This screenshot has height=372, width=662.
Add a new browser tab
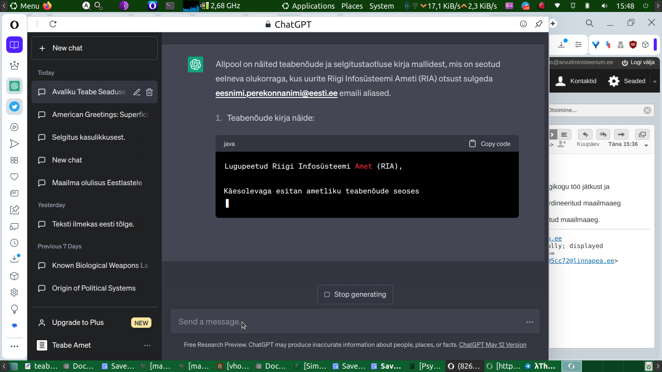pos(553,24)
